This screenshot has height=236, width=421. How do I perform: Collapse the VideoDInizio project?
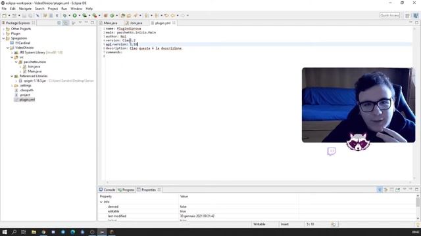pos(8,48)
